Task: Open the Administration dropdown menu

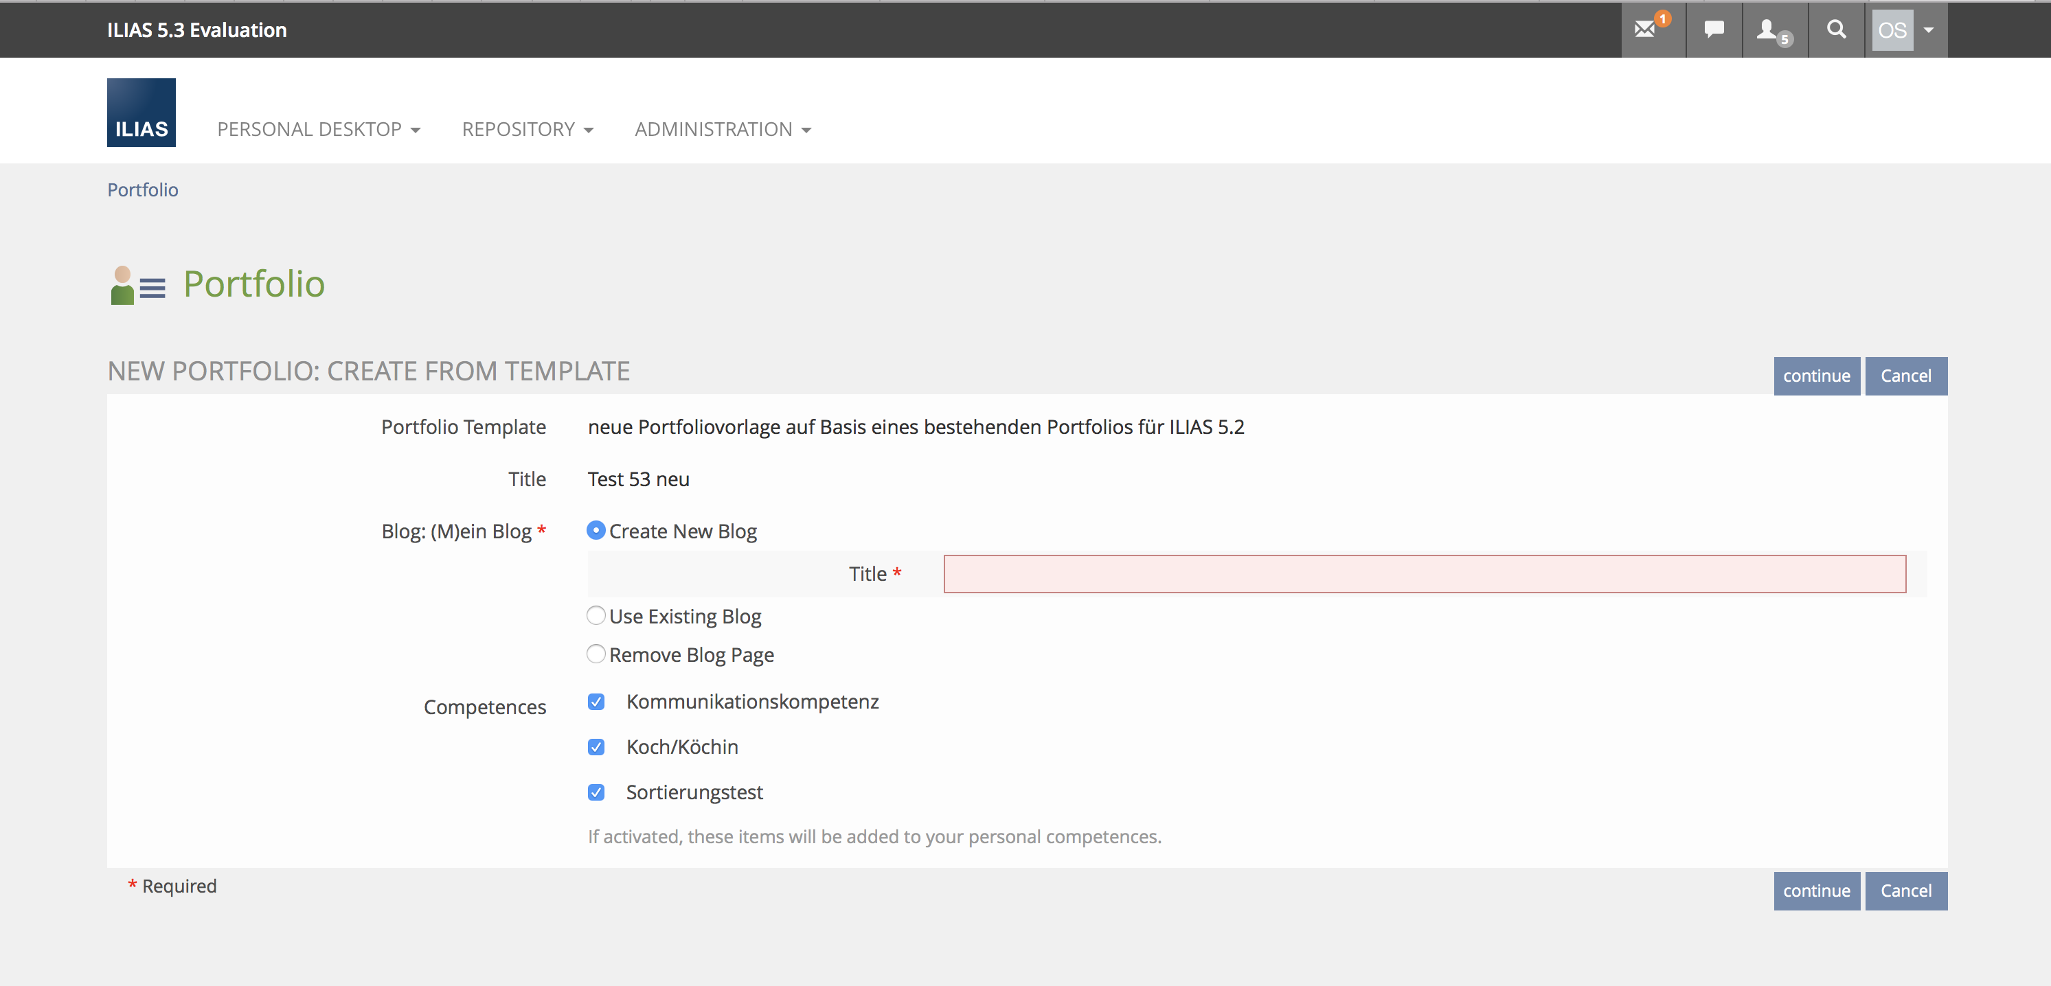Action: [x=722, y=129]
